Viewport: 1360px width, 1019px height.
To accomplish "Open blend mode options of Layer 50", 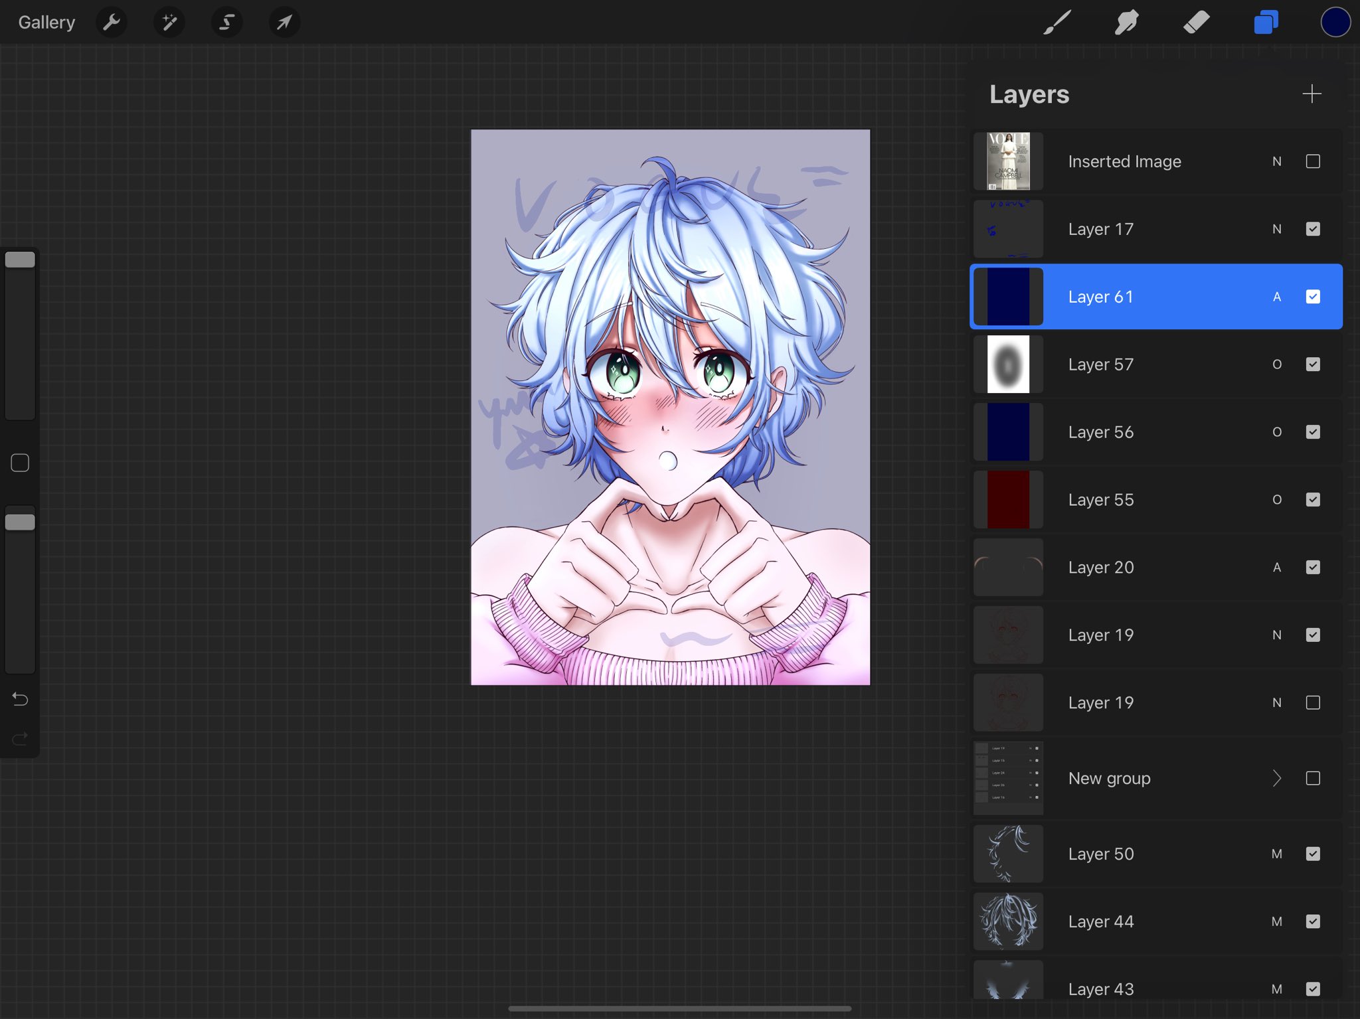I will [1276, 854].
